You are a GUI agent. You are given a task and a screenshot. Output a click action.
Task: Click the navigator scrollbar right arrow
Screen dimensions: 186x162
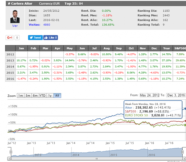tap(184, 159)
